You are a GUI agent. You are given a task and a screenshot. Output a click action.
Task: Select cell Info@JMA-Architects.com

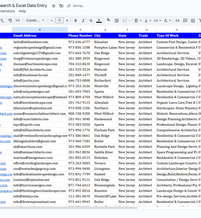tap(40, 69)
